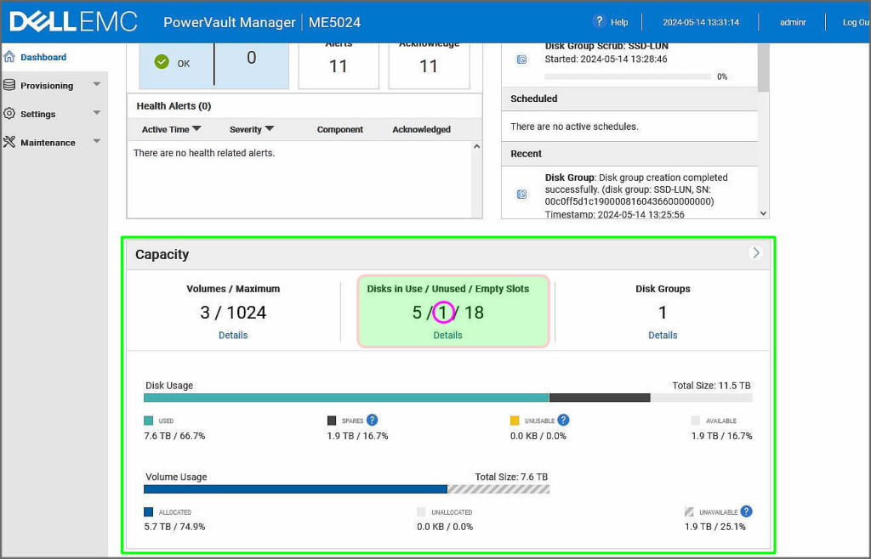Expand the Settings menu arrow
The width and height of the screenshot is (871, 559).
point(96,113)
